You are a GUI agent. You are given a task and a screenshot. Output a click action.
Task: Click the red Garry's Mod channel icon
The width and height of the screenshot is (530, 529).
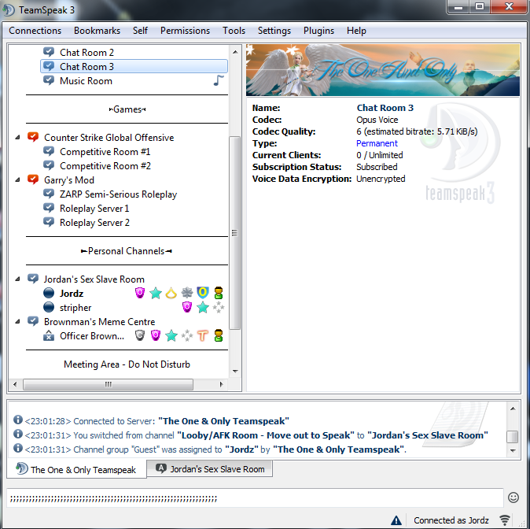pyautogui.click(x=33, y=179)
